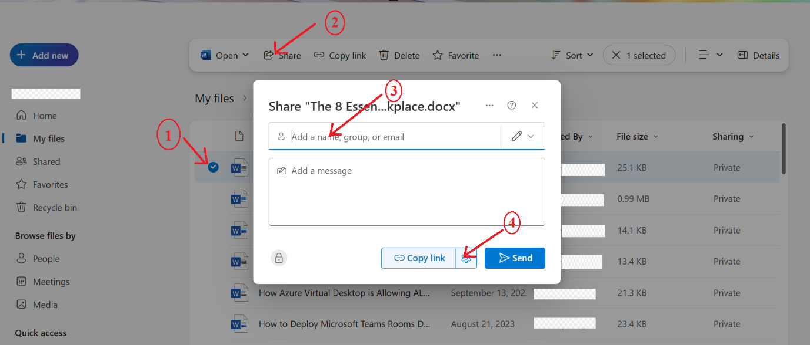Click the Add new button

[44, 55]
